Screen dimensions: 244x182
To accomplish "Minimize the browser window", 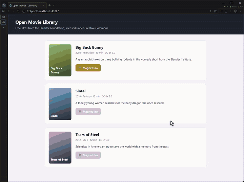I will click(x=223, y=3).
